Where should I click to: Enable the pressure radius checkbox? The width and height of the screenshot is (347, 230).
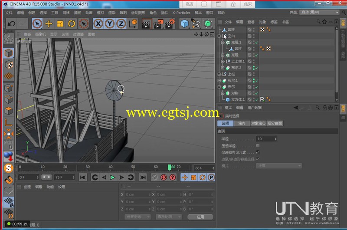click(258, 146)
